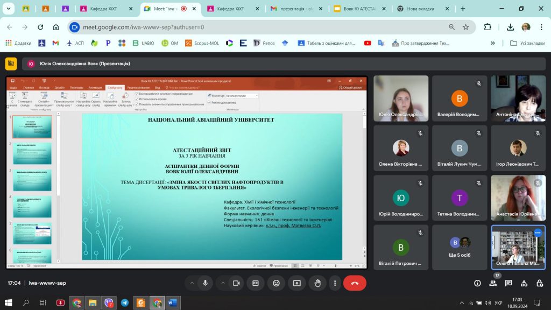This screenshot has width=551, height=310.
Task: Click the options dots on Олена Львівна's tile
Action: 538,232
